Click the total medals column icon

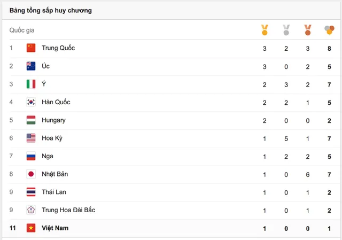pos(329,30)
